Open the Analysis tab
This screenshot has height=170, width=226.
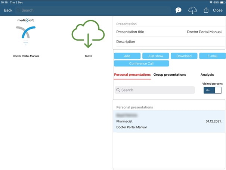tap(207, 75)
